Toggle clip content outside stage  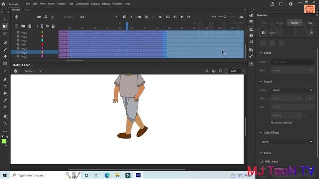tap(220, 71)
